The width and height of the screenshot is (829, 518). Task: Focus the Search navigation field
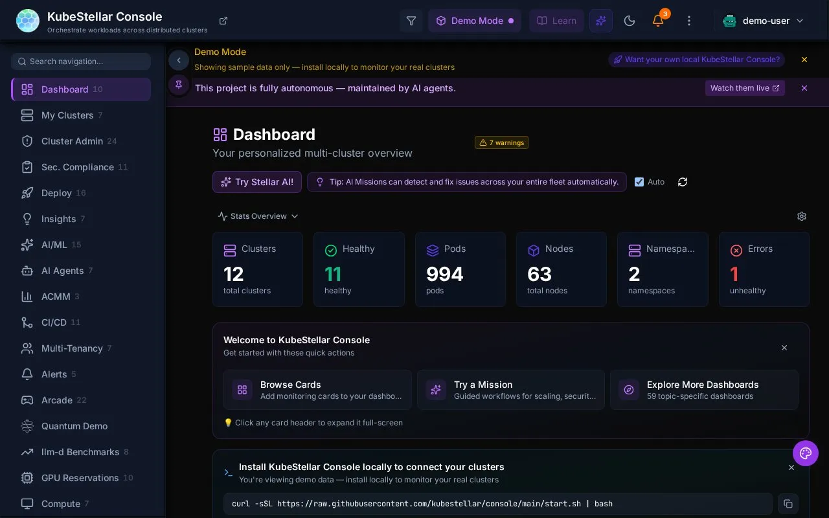click(81, 62)
